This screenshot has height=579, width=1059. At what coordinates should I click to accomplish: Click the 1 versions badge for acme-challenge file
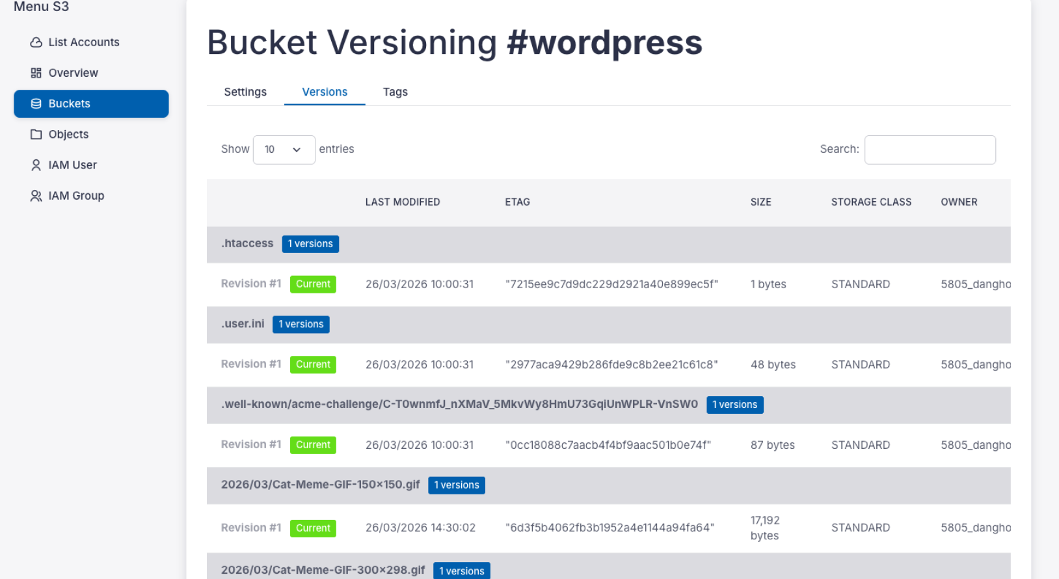coord(735,405)
